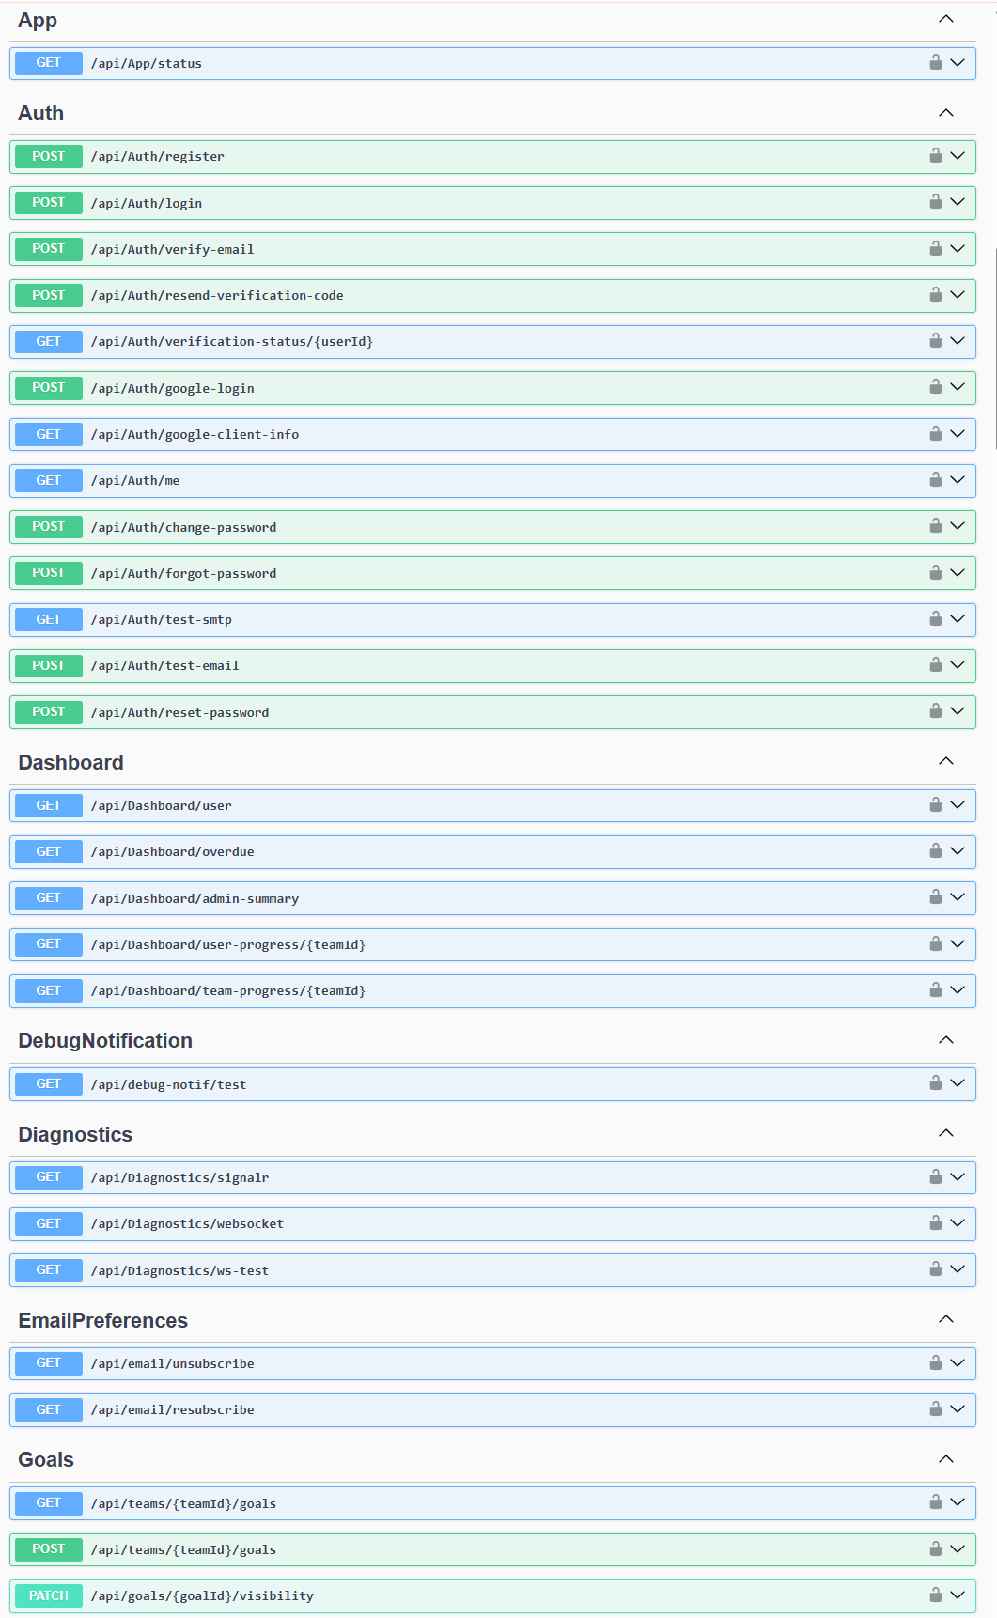
Task: Collapse the Goals section
Action: point(945,1459)
